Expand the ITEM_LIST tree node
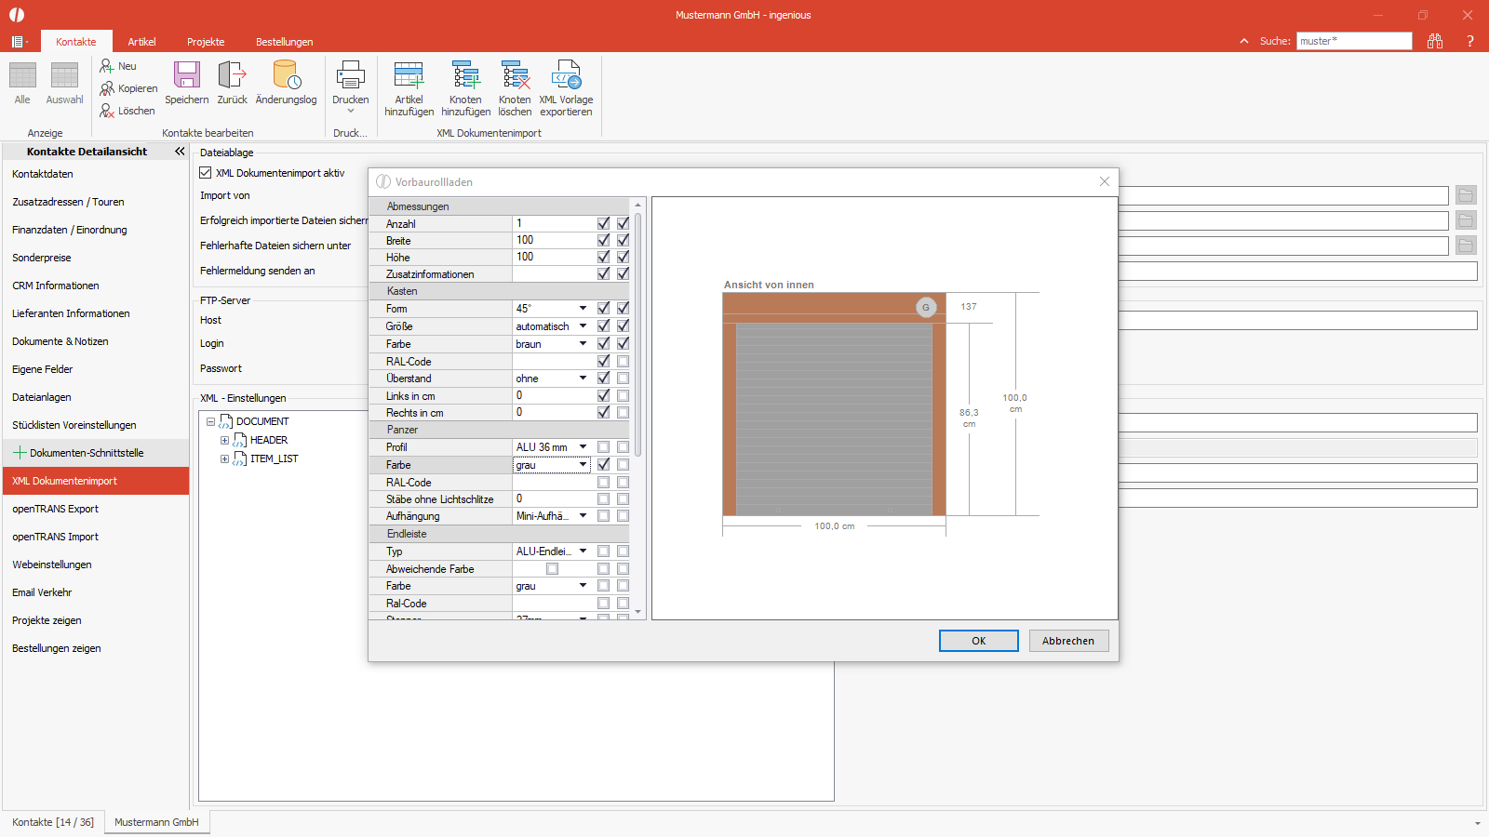The width and height of the screenshot is (1489, 837). (224, 458)
